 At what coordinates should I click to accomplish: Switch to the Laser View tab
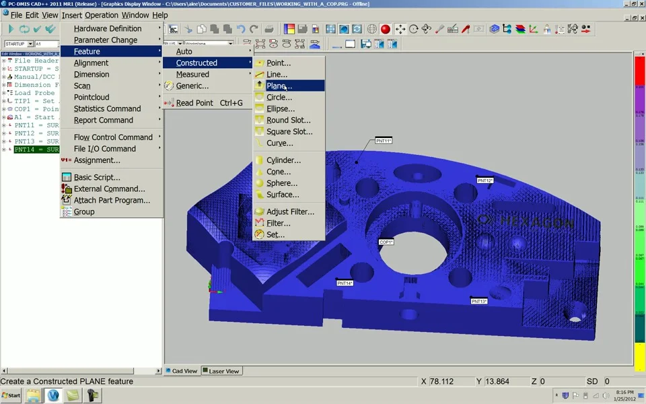point(221,371)
